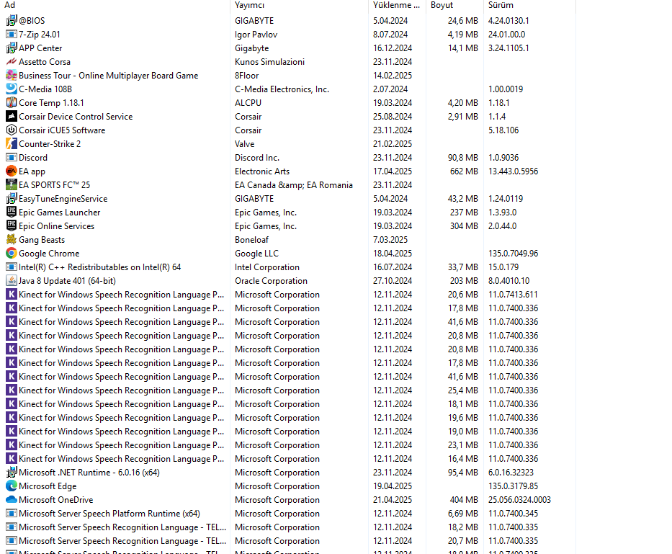Select the Microsoft Edge program name
This screenshot has width=672, height=554.
48,486
